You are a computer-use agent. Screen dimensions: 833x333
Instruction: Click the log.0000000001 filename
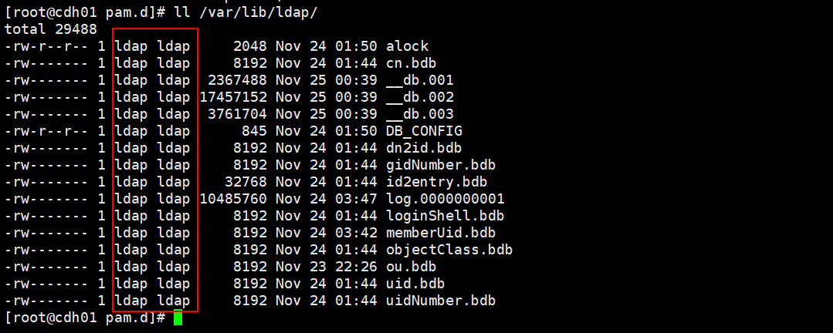pos(445,199)
